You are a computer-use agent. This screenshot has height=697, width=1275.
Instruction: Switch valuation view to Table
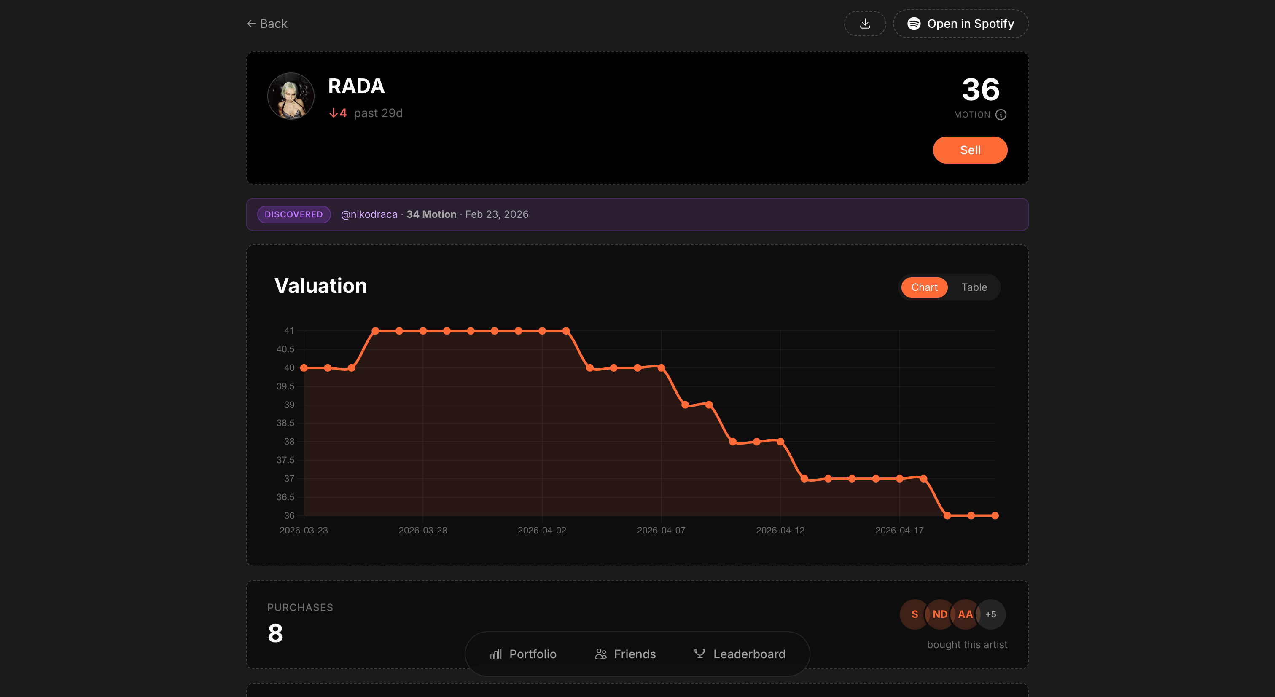974,287
